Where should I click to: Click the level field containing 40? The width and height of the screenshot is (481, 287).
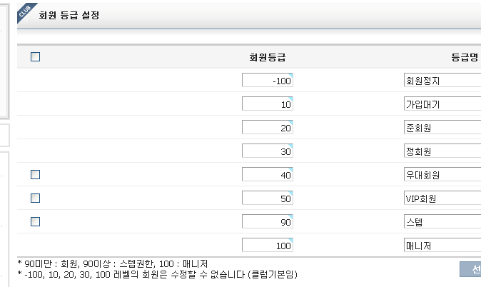click(268, 174)
